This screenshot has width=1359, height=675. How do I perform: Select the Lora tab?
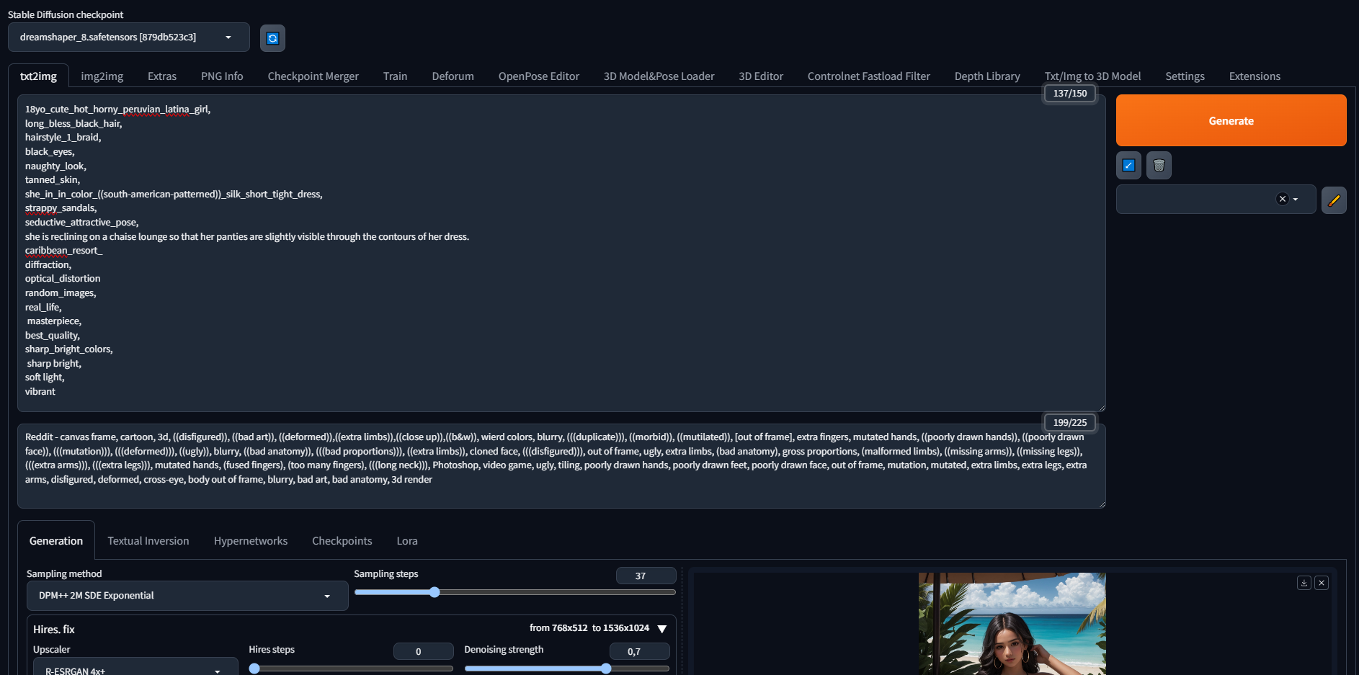pos(406,541)
